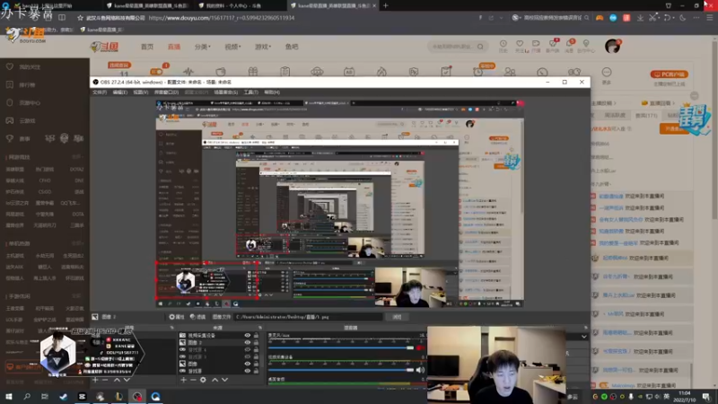Toggle lock on 视频采集设备 source
The image size is (718, 404).
[256, 335]
